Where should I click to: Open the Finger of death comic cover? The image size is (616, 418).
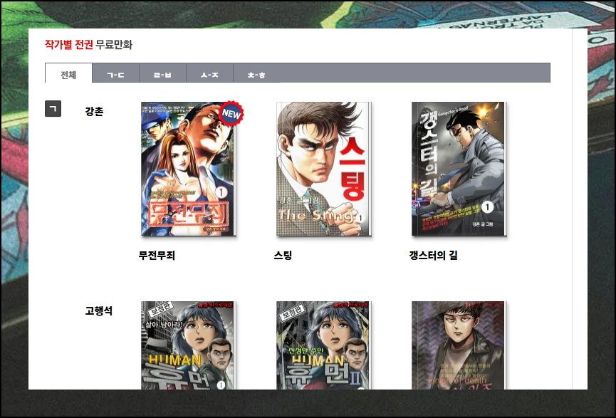coord(459,345)
